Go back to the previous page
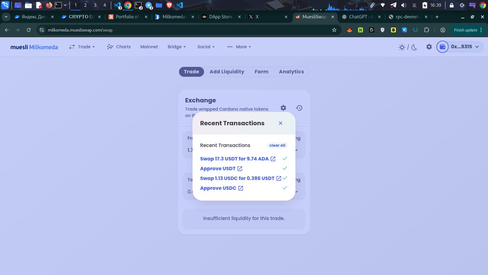The width and height of the screenshot is (488, 275). point(7,30)
